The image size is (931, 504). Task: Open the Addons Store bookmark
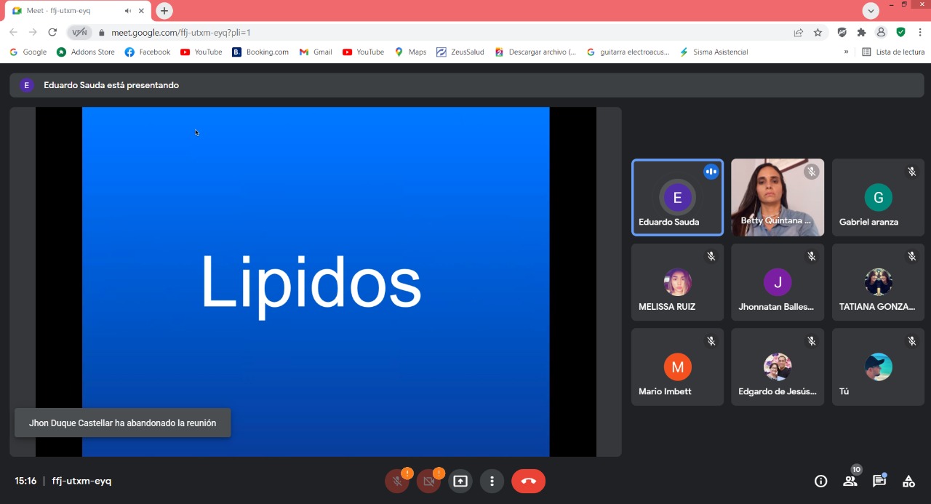pos(86,52)
